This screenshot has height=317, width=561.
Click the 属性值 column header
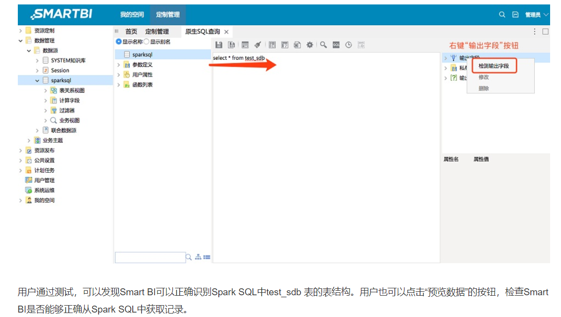[x=481, y=159]
